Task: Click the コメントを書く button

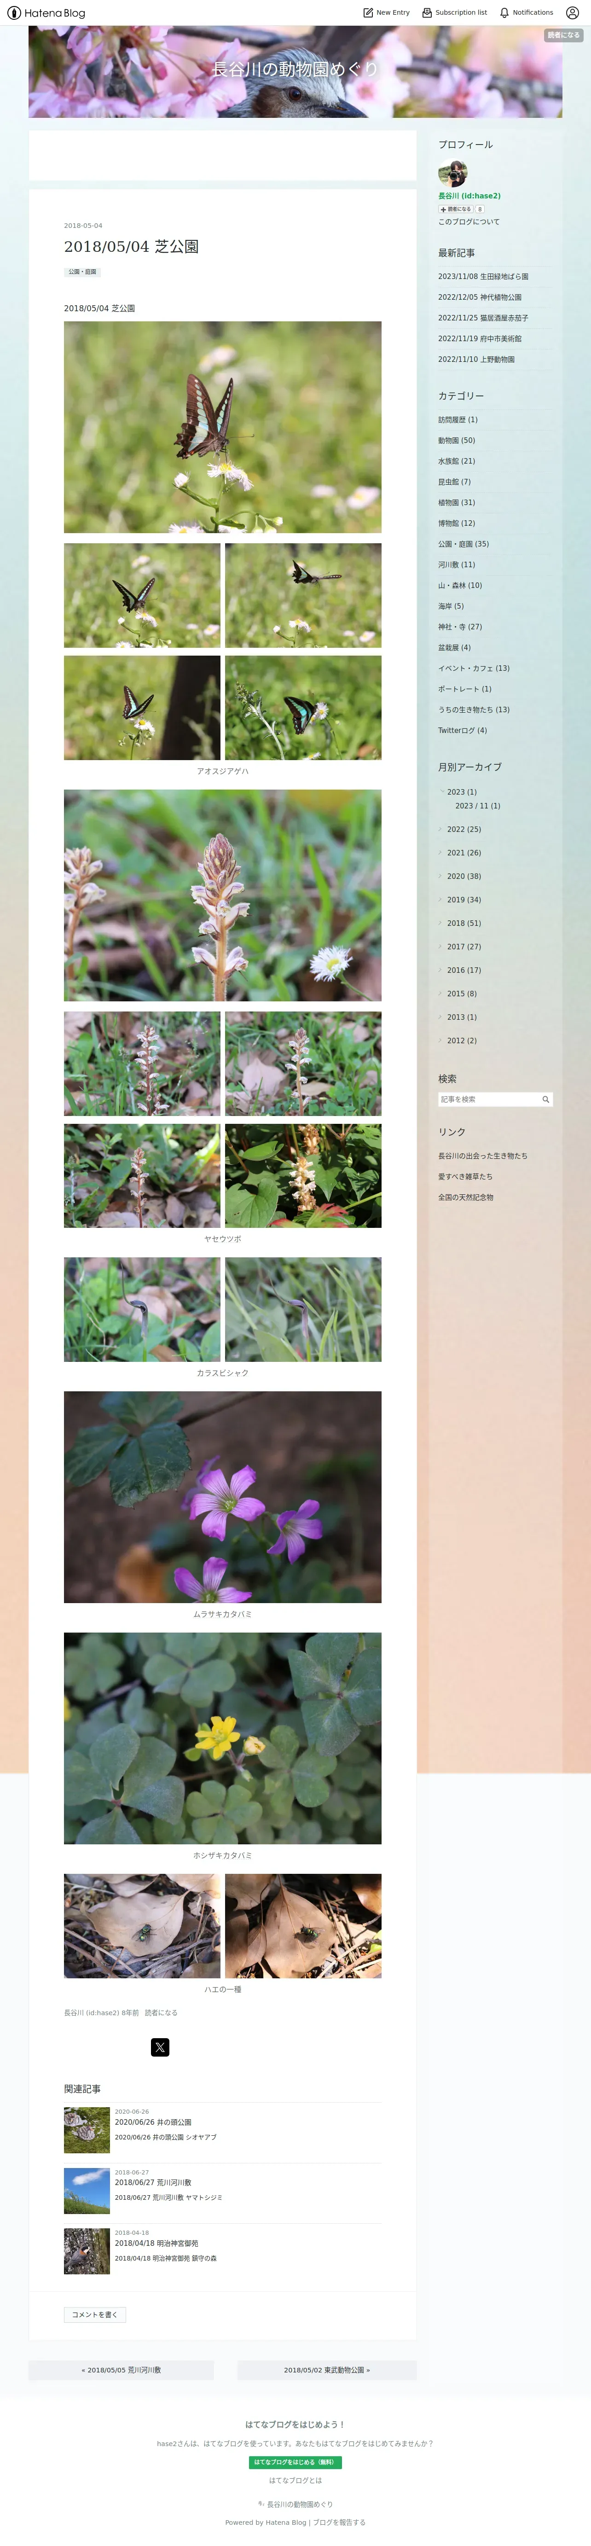Action: (x=95, y=2314)
